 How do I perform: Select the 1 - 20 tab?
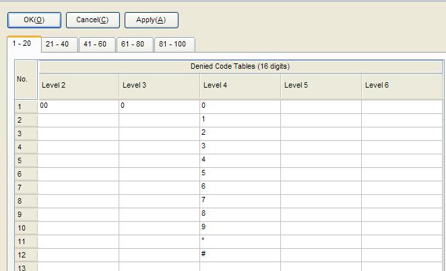(22, 44)
